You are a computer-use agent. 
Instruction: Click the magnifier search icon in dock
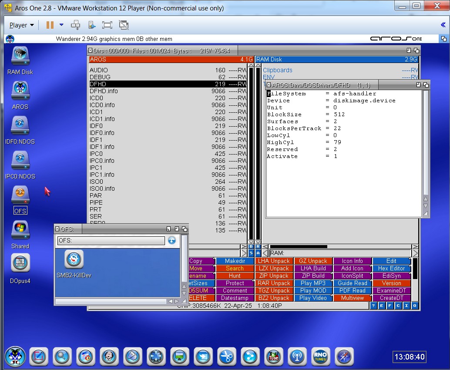62,357
